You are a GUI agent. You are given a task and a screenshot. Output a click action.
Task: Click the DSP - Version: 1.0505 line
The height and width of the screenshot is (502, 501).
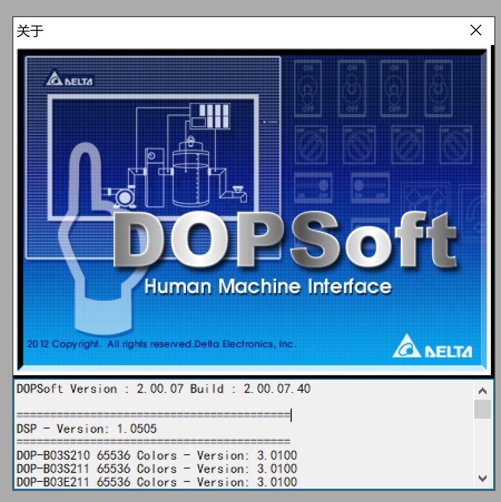point(86,429)
